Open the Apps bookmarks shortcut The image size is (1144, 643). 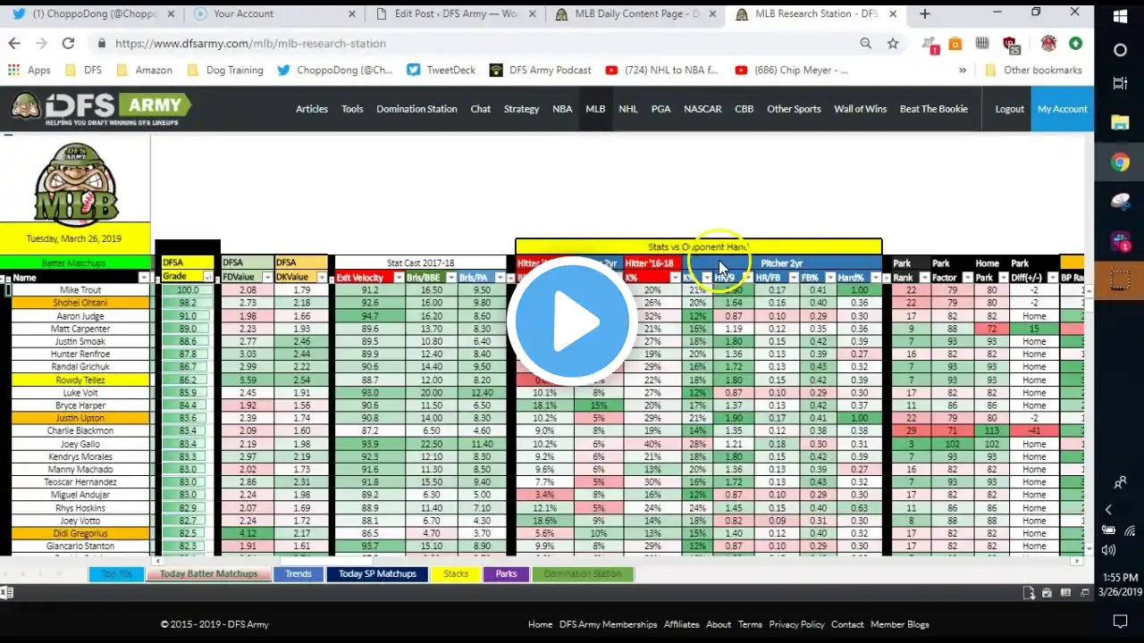29,70
